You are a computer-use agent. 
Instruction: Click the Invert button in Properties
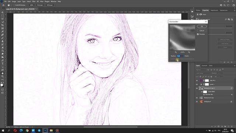(x=225, y=47)
